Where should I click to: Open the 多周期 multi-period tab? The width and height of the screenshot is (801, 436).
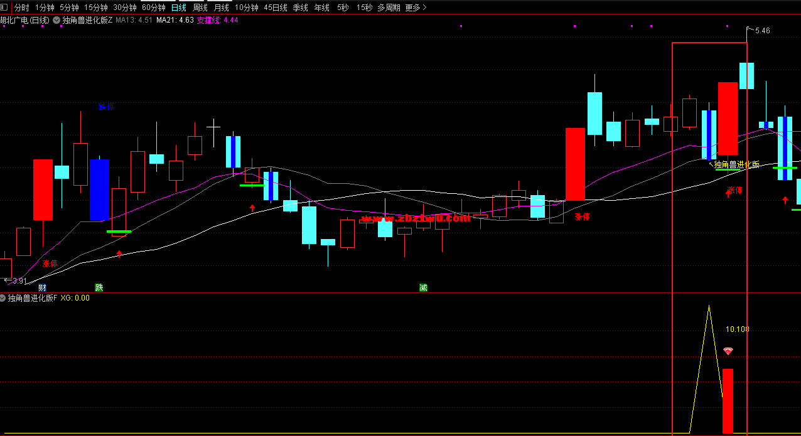(389, 8)
